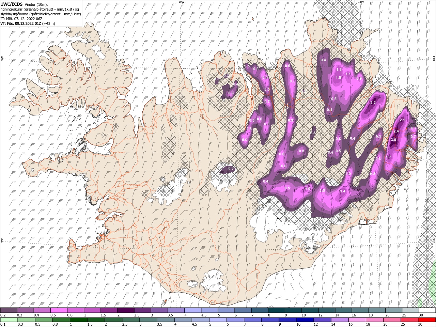This screenshot has height=327, width=436.
Task: Click the 1.3 snowfall value on the map
Action: (339, 69)
